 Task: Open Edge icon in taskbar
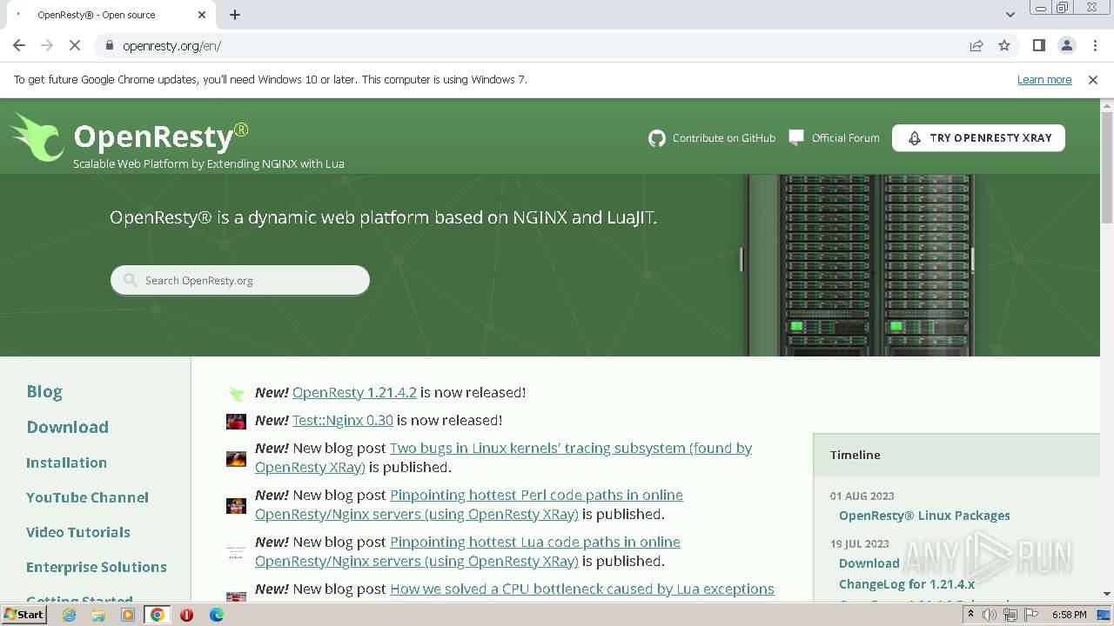tap(216, 615)
